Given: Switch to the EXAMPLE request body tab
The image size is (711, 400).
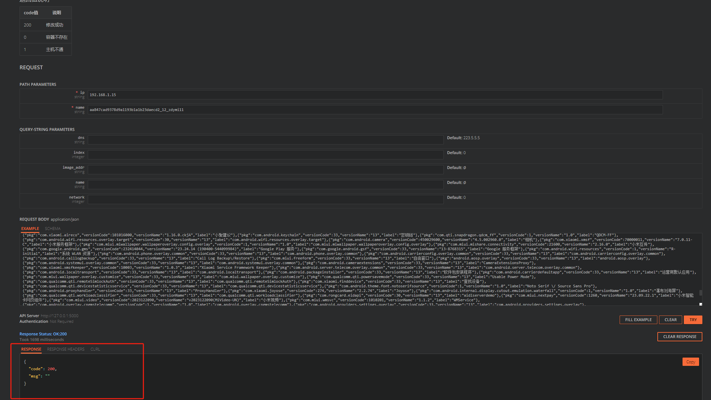Looking at the screenshot, I should click(x=30, y=229).
